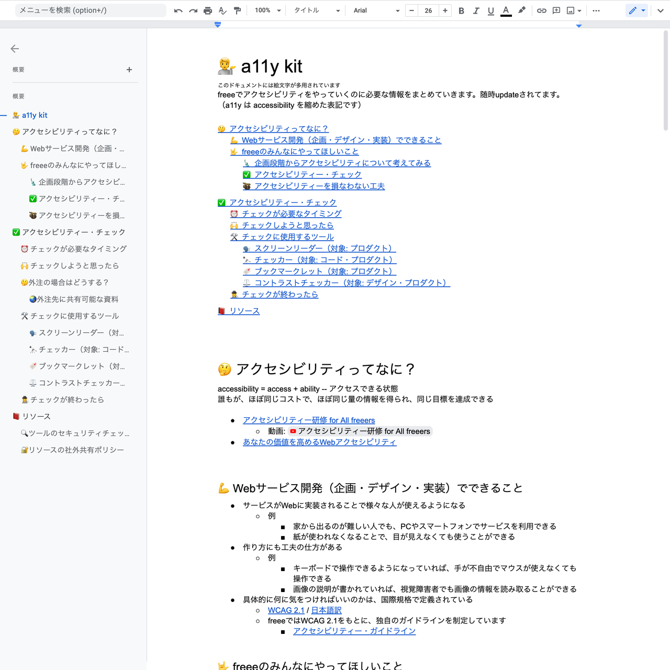Toggle bold formatting
Screen dimensions: 670x670
pos(461,10)
